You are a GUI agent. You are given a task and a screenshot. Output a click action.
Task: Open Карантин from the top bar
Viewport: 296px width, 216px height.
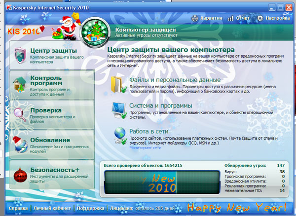point(207,18)
